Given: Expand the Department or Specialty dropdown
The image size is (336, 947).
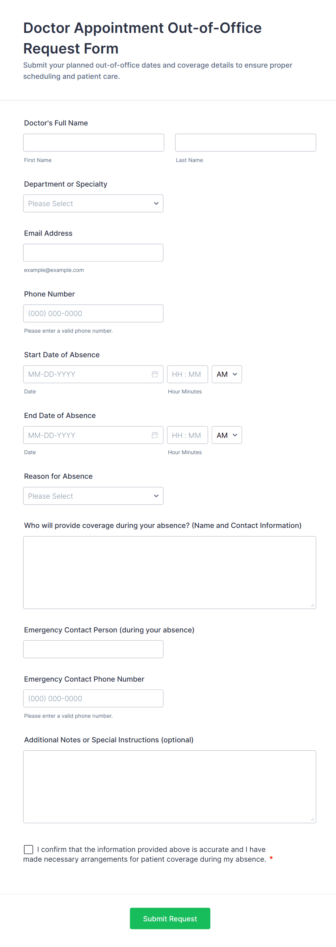Looking at the screenshot, I should (x=93, y=204).
